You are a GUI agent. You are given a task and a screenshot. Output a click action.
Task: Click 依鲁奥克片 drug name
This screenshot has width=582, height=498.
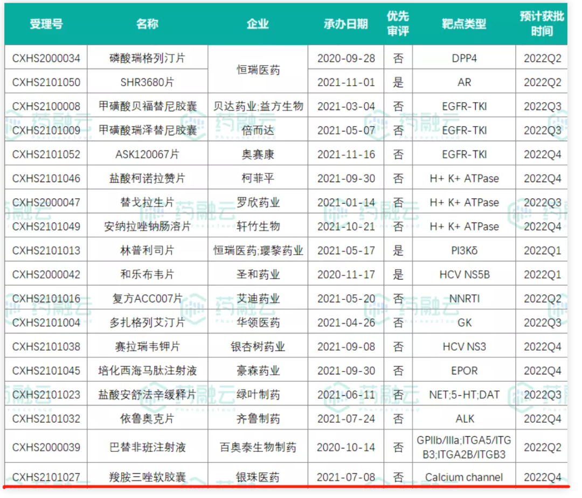[147, 419]
